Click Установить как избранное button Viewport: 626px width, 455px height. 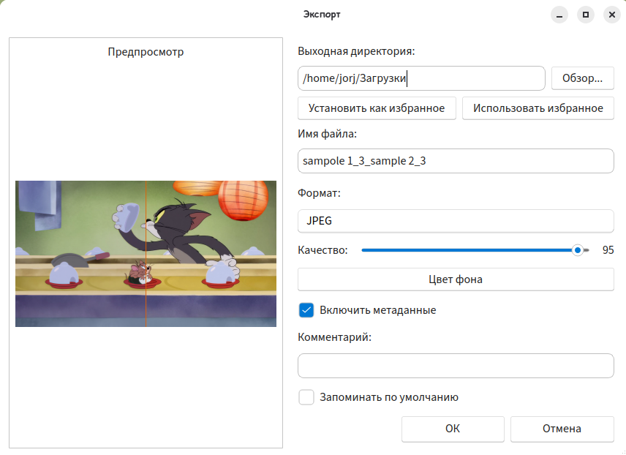[377, 108]
